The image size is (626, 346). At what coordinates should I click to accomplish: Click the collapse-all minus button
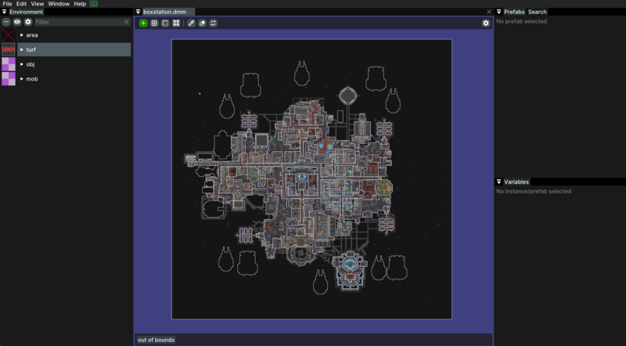(6, 22)
